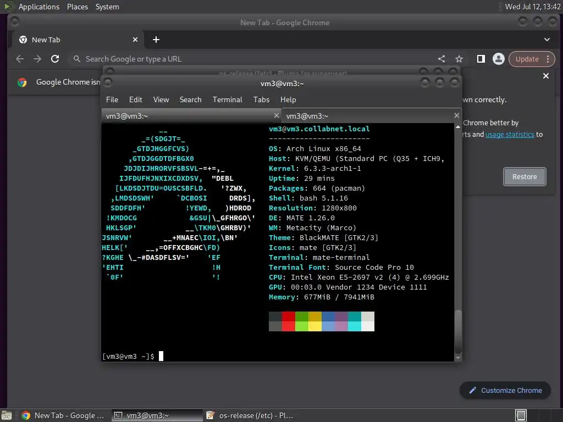Switch to os-release Pluma taskbar item

tap(250, 415)
